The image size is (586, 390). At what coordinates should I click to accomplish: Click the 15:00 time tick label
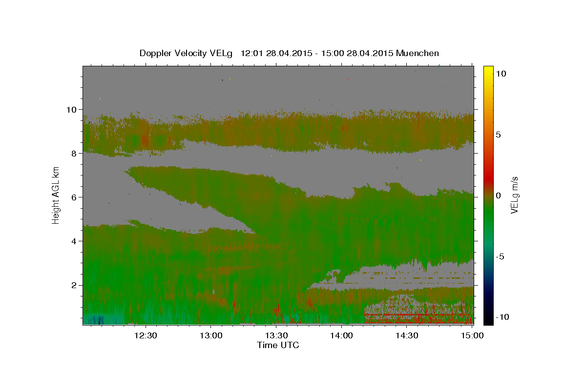[472, 335]
